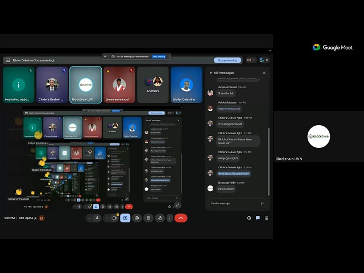Click the orange icon beside meeting code
This screenshot has height=273, width=364.
(42, 218)
